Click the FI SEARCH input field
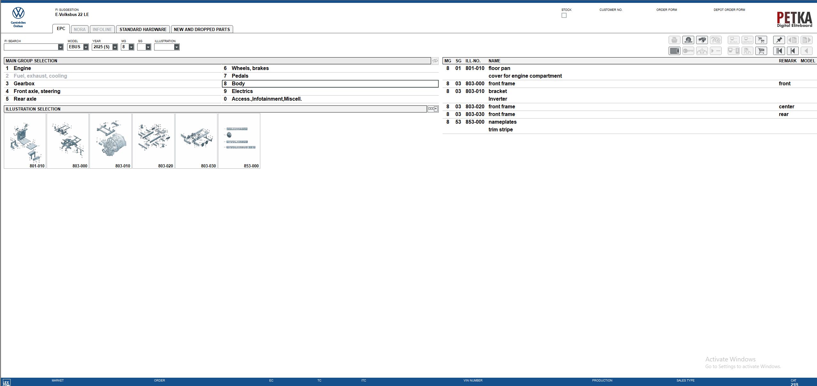This screenshot has height=386, width=817. [31, 47]
